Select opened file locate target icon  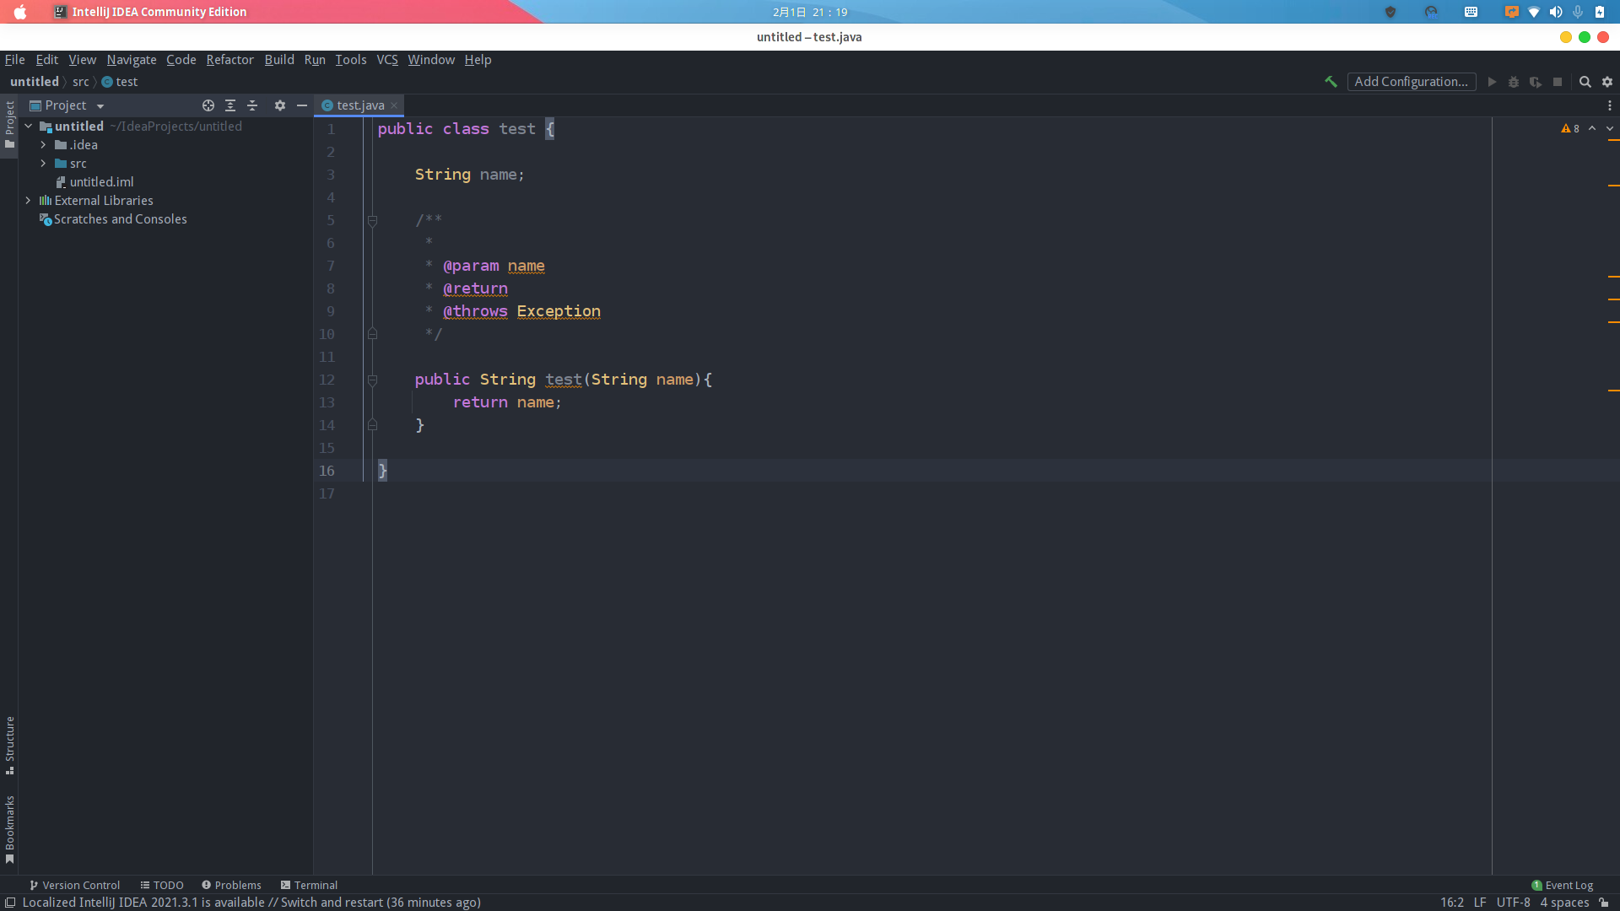[x=208, y=105]
